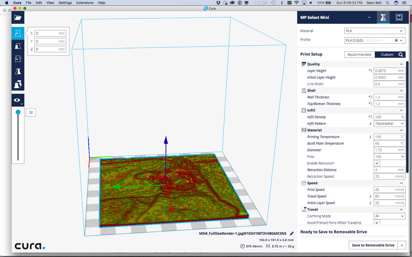412x257 pixels.
Task: Open the Settings menu
Action: point(65,3)
